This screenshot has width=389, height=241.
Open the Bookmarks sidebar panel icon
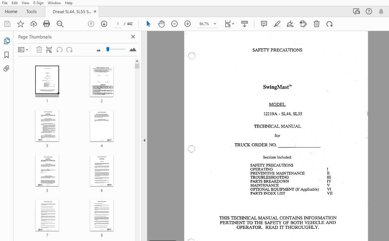point(7,55)
